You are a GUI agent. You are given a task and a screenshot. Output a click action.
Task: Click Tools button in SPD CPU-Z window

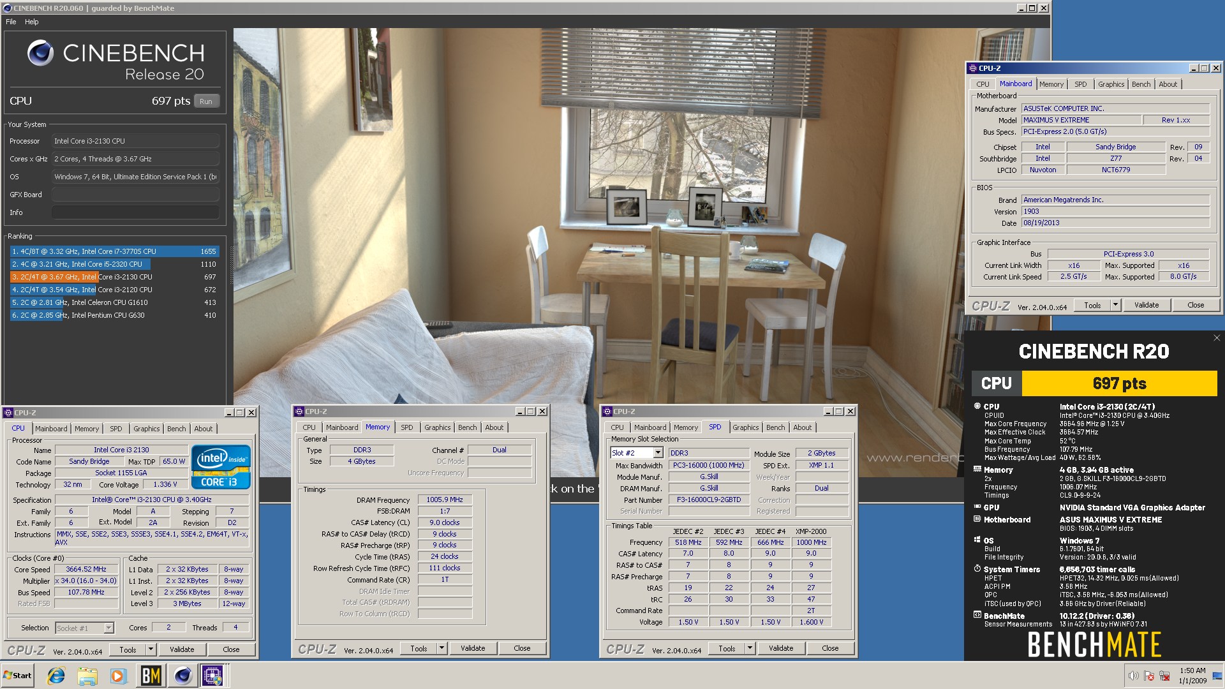(727, 648)
